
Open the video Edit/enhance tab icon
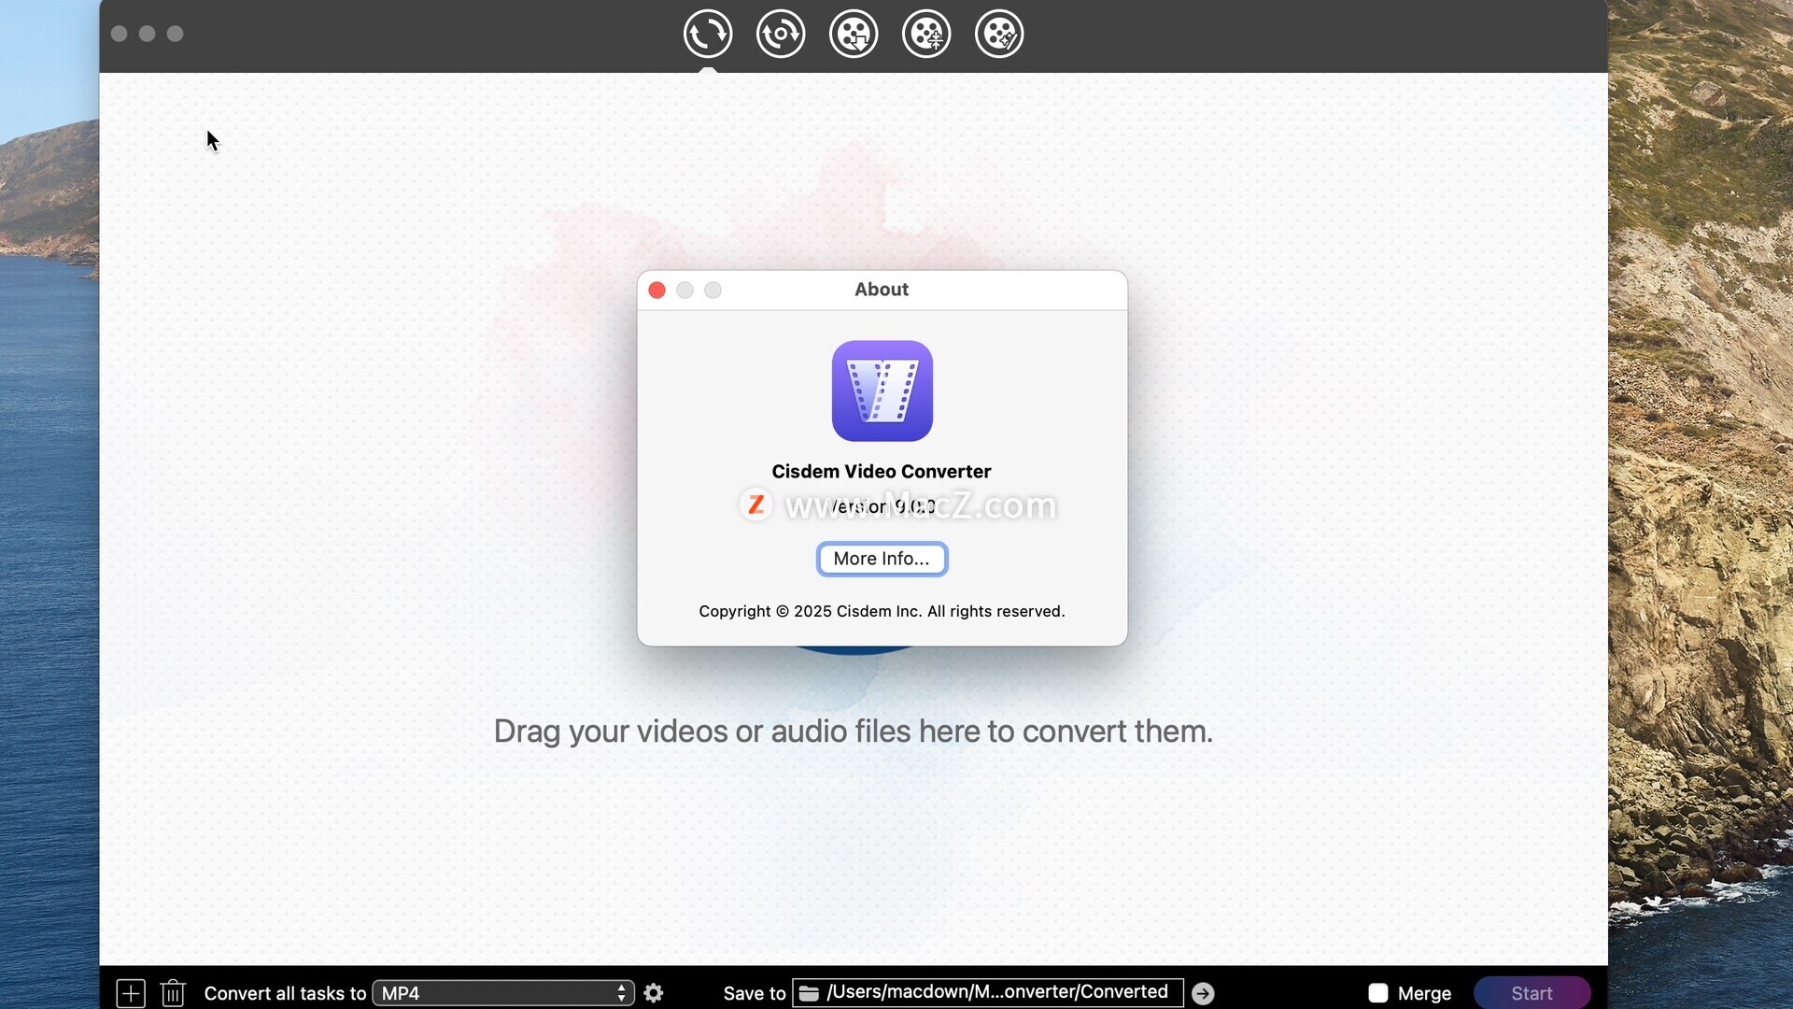pyautogui.click(x=998, y=35)
